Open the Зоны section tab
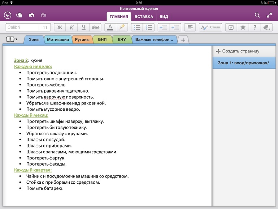The height and width of the screenshot is (209, 278). click(x=34, y=39)
